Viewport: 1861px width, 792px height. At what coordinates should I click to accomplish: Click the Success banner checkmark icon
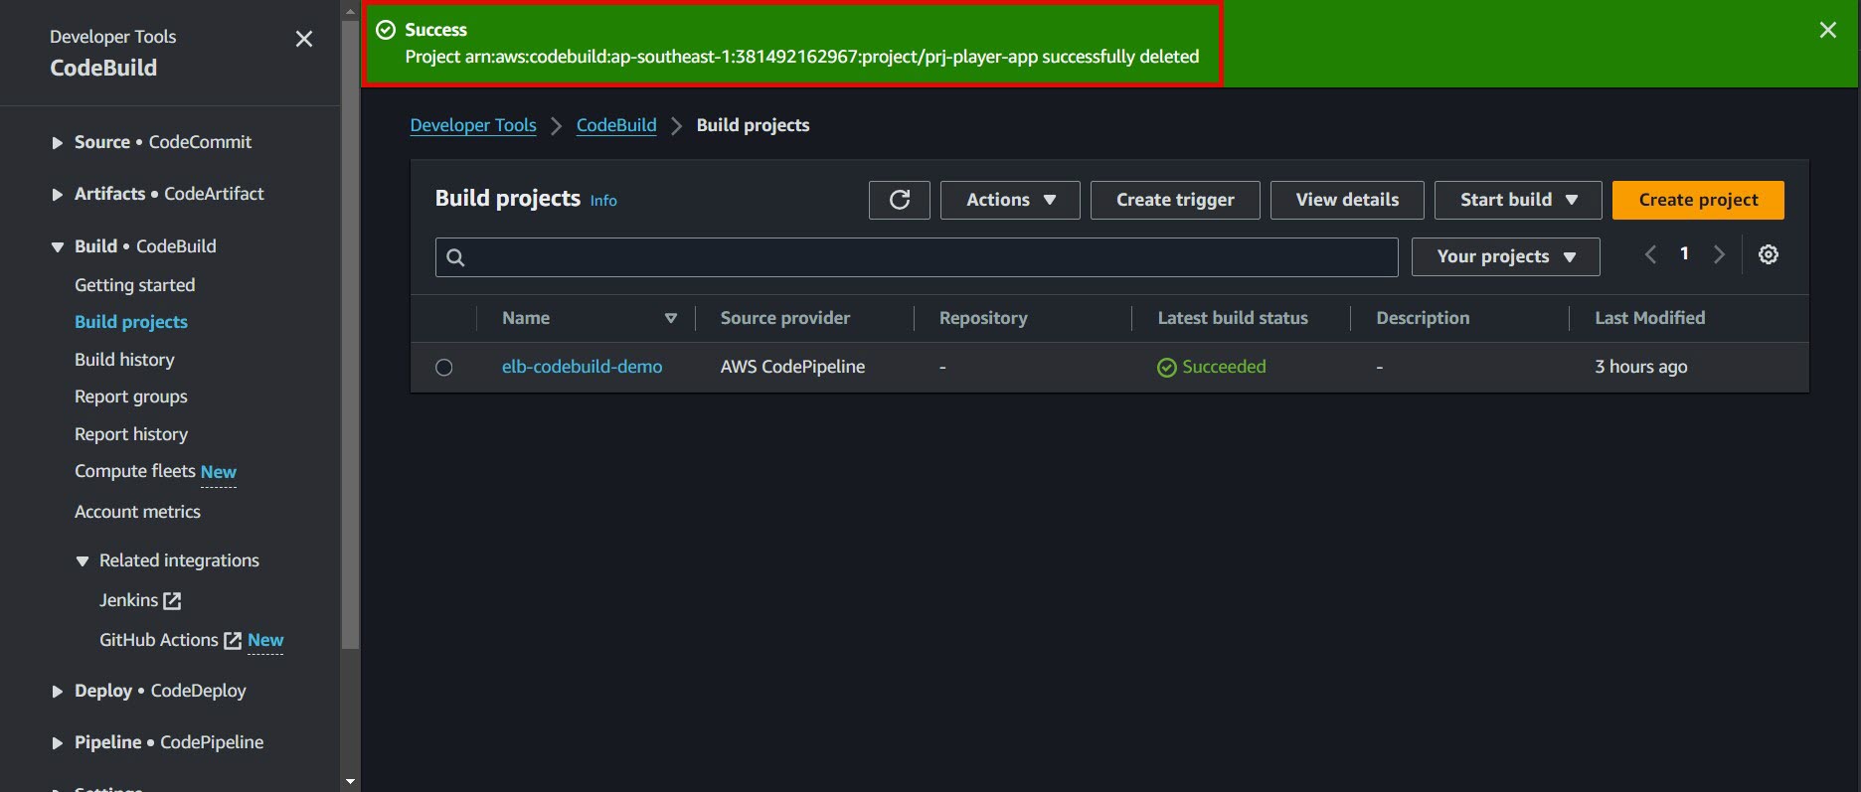tap(386, 30)
